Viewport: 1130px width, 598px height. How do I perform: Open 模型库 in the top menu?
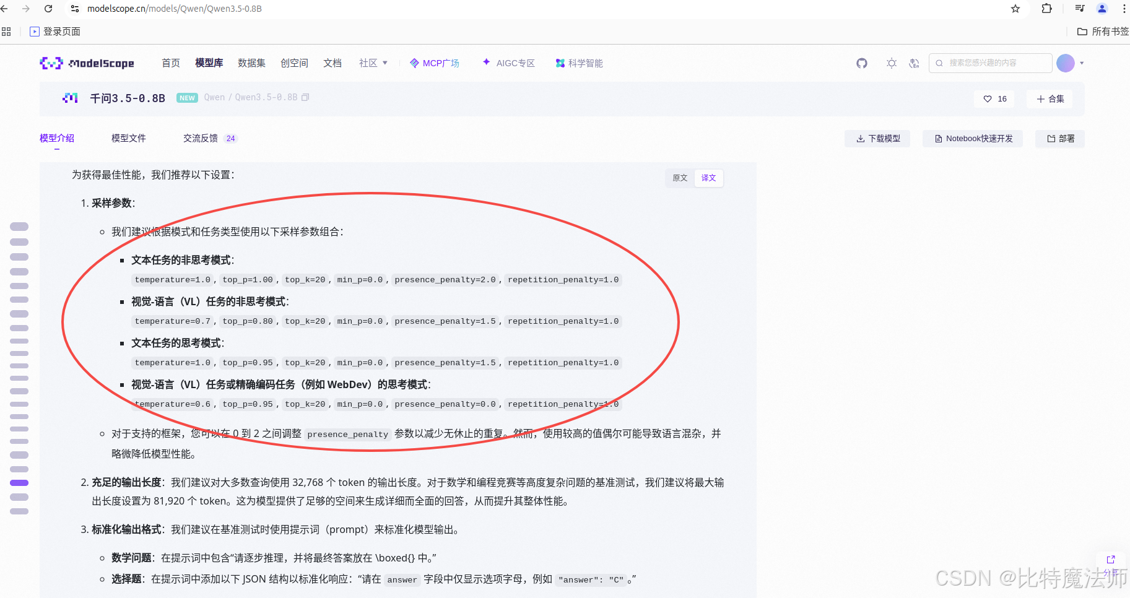click(209, 63)
